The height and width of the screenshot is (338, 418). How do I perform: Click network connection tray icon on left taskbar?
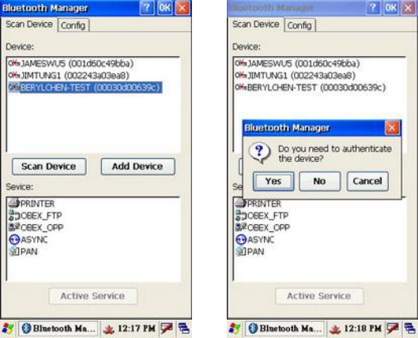[167, 329]
